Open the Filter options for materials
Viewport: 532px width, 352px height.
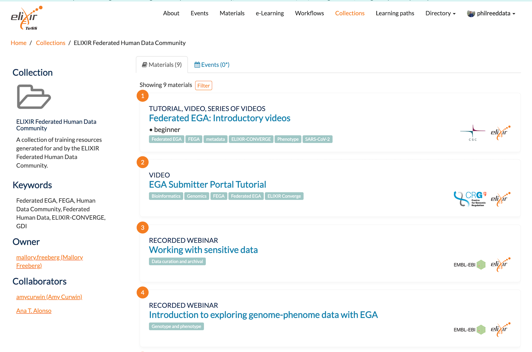(x=203, y=86)
